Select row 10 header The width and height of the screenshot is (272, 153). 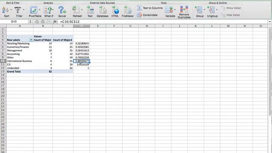coord(3,61)
